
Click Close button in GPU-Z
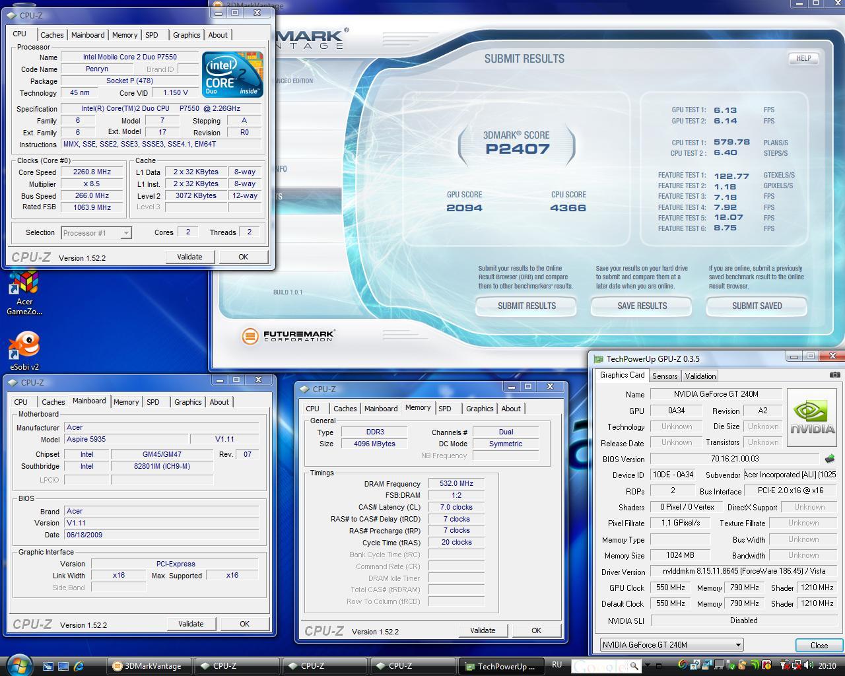[819, 646]
